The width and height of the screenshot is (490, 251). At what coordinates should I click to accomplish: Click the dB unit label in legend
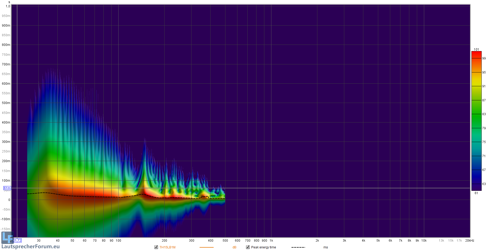(x=234, y=247)
